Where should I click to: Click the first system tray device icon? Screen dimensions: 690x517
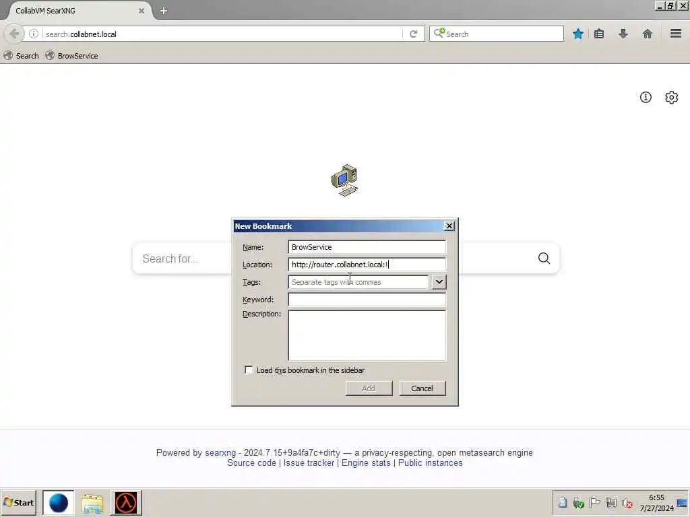point(563,503)
